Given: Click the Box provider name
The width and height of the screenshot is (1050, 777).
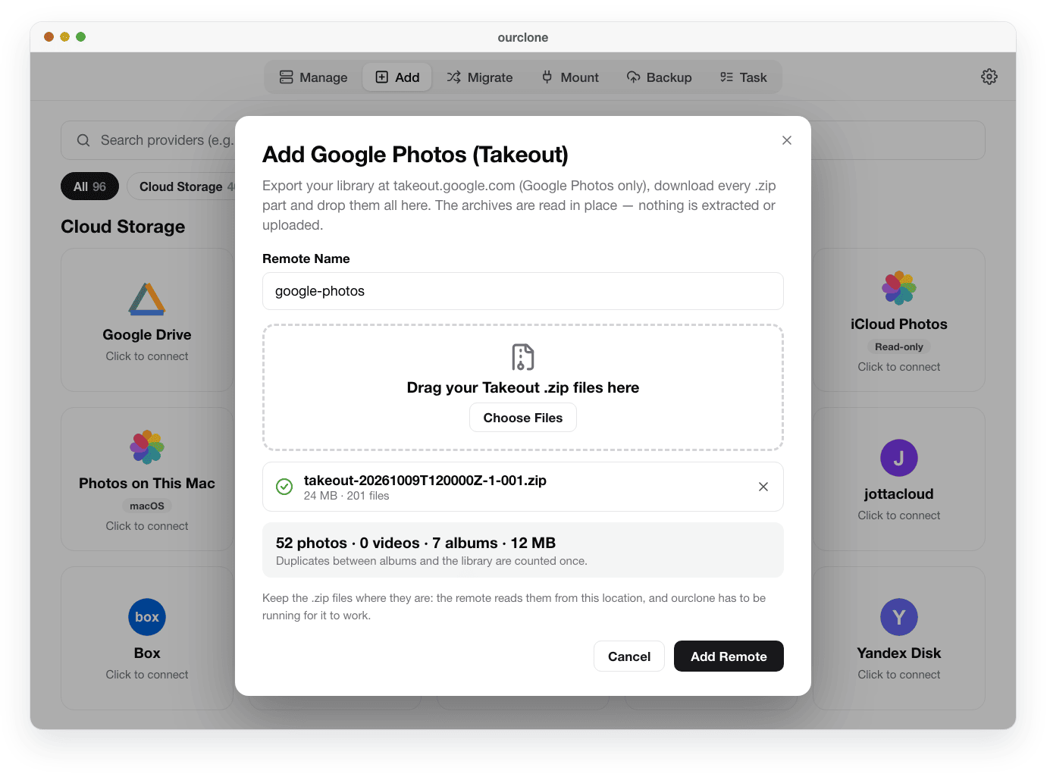Looking at the screenshot, I should pyautogui.click(x=147, y=653).
